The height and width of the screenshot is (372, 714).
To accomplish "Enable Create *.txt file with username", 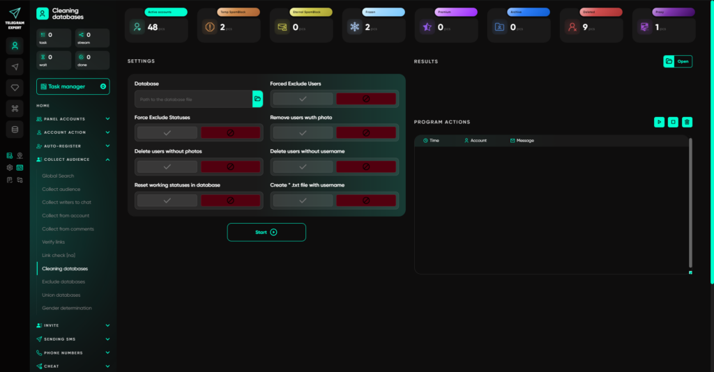I will point(303,201).
